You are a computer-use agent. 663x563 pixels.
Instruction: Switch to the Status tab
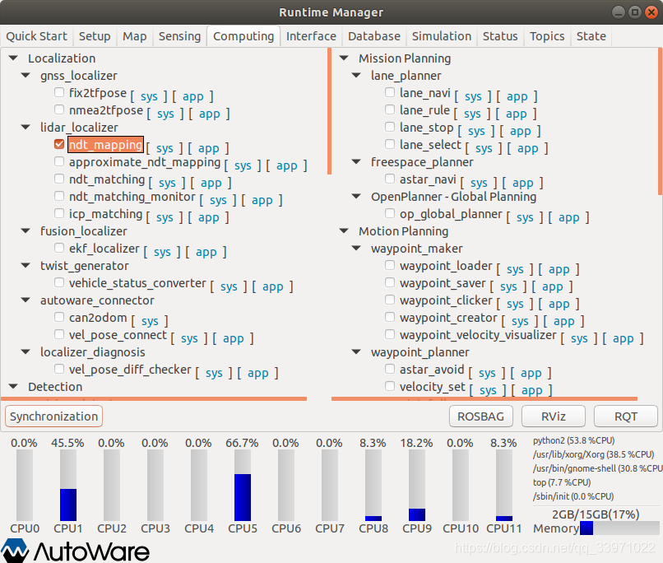(x=500, y=36)
